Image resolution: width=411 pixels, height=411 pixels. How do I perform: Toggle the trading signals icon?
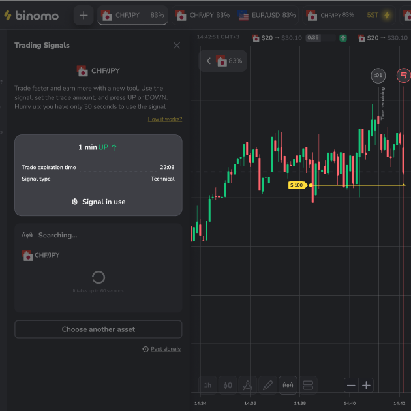(x=288, y=385)
